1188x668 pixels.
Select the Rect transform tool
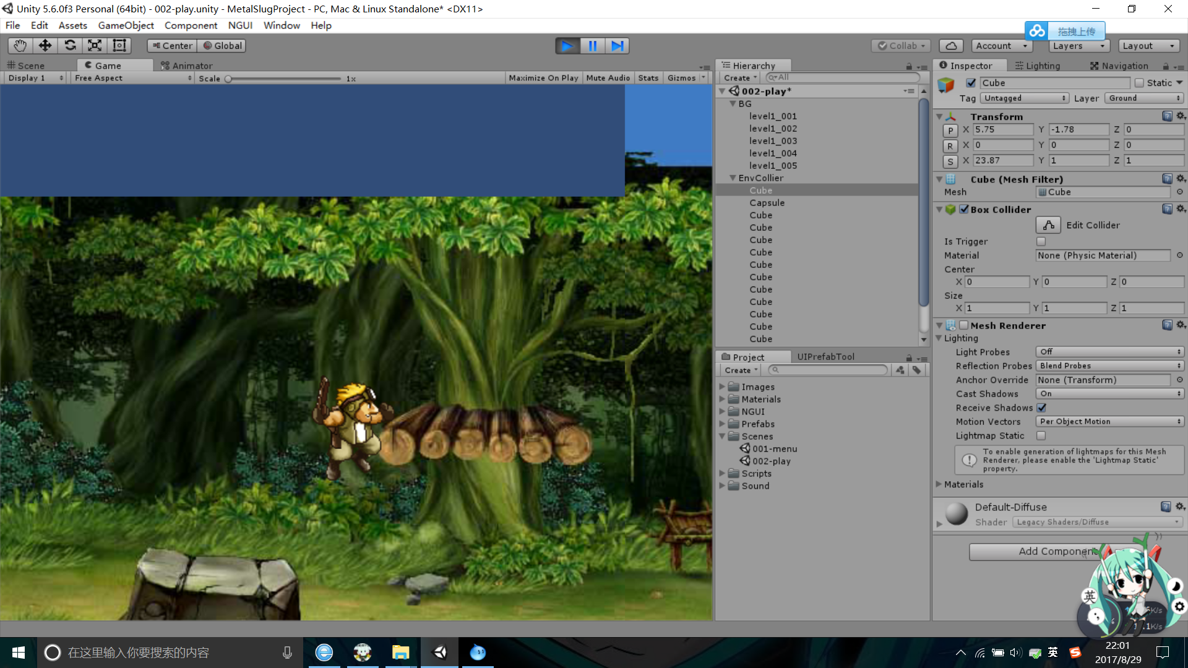119,46
